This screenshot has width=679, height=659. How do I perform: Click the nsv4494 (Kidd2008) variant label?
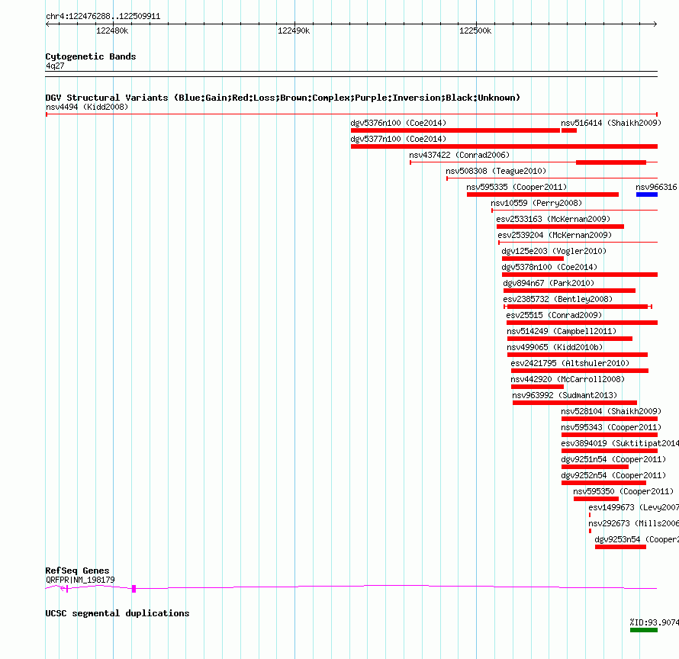coord(87,107)
